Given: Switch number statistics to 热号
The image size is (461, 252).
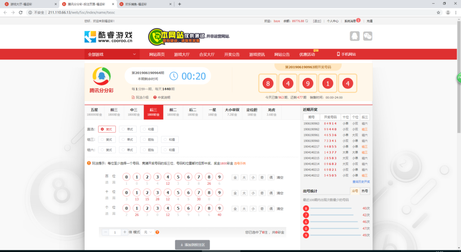Looking at the screenshot, I should (x=365, y=191).
